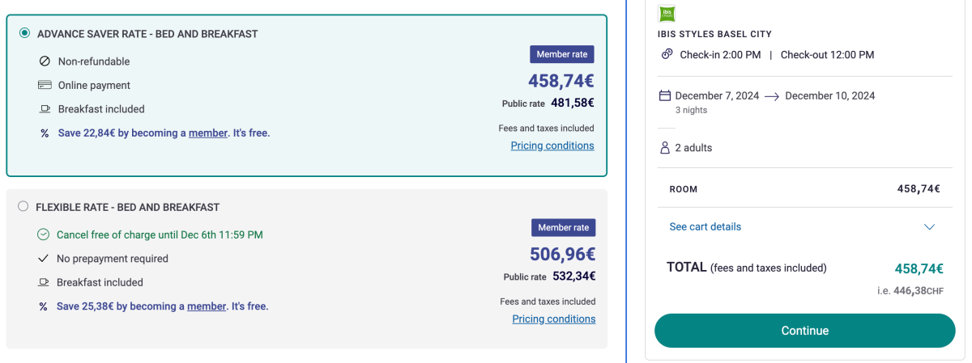Select the Advance Saver Rate radio button
Image resolution: width=972 pixels, height=363 pixels.
coord(24,33)
